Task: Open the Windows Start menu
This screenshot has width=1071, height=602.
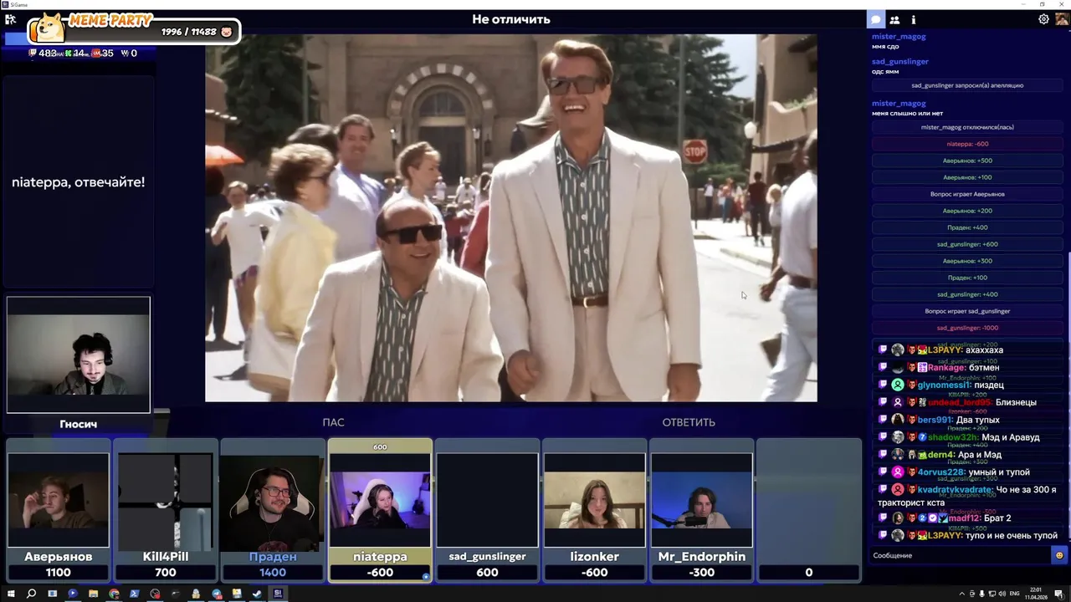Action: 10,594
